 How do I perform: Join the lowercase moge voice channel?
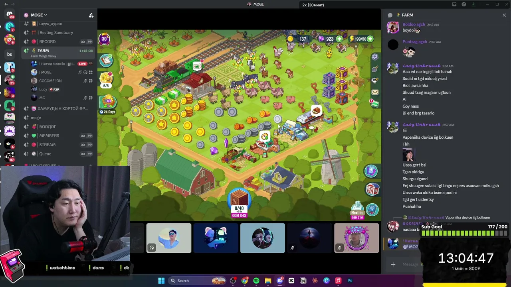(x=59, y=118)
